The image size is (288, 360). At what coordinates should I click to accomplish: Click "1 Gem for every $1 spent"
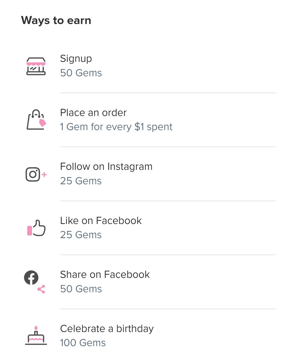coord(116,127)
